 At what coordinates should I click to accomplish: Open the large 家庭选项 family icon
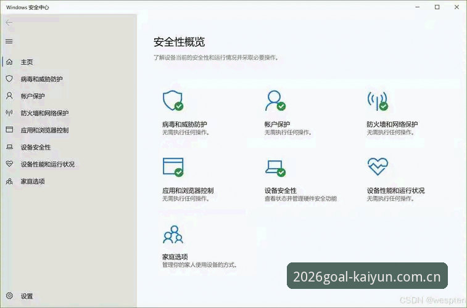(x=173, y=235)
